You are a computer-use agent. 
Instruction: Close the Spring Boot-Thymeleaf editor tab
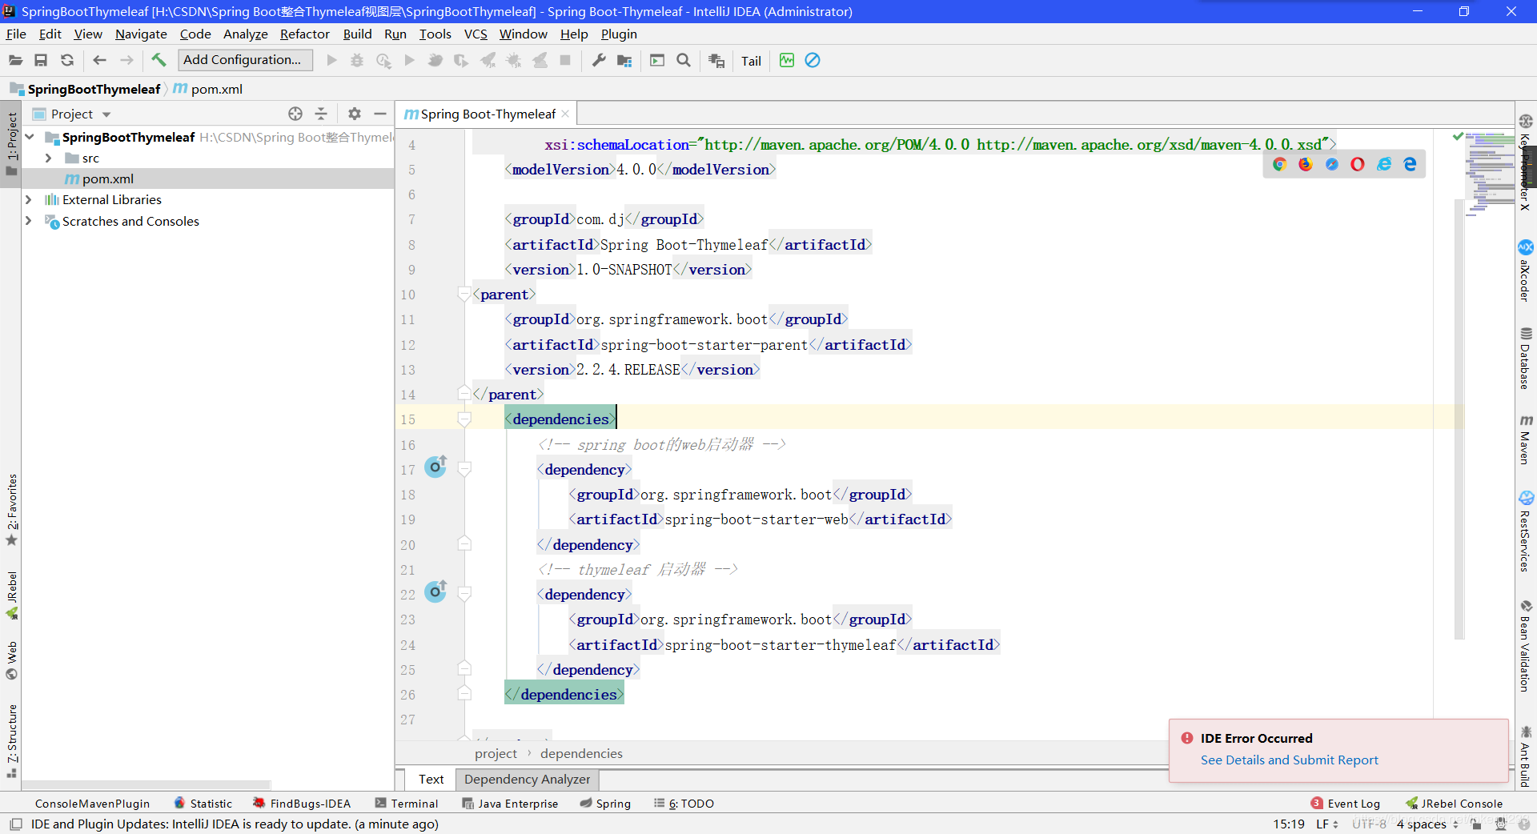pyautogui.click(x=565, y=114)
